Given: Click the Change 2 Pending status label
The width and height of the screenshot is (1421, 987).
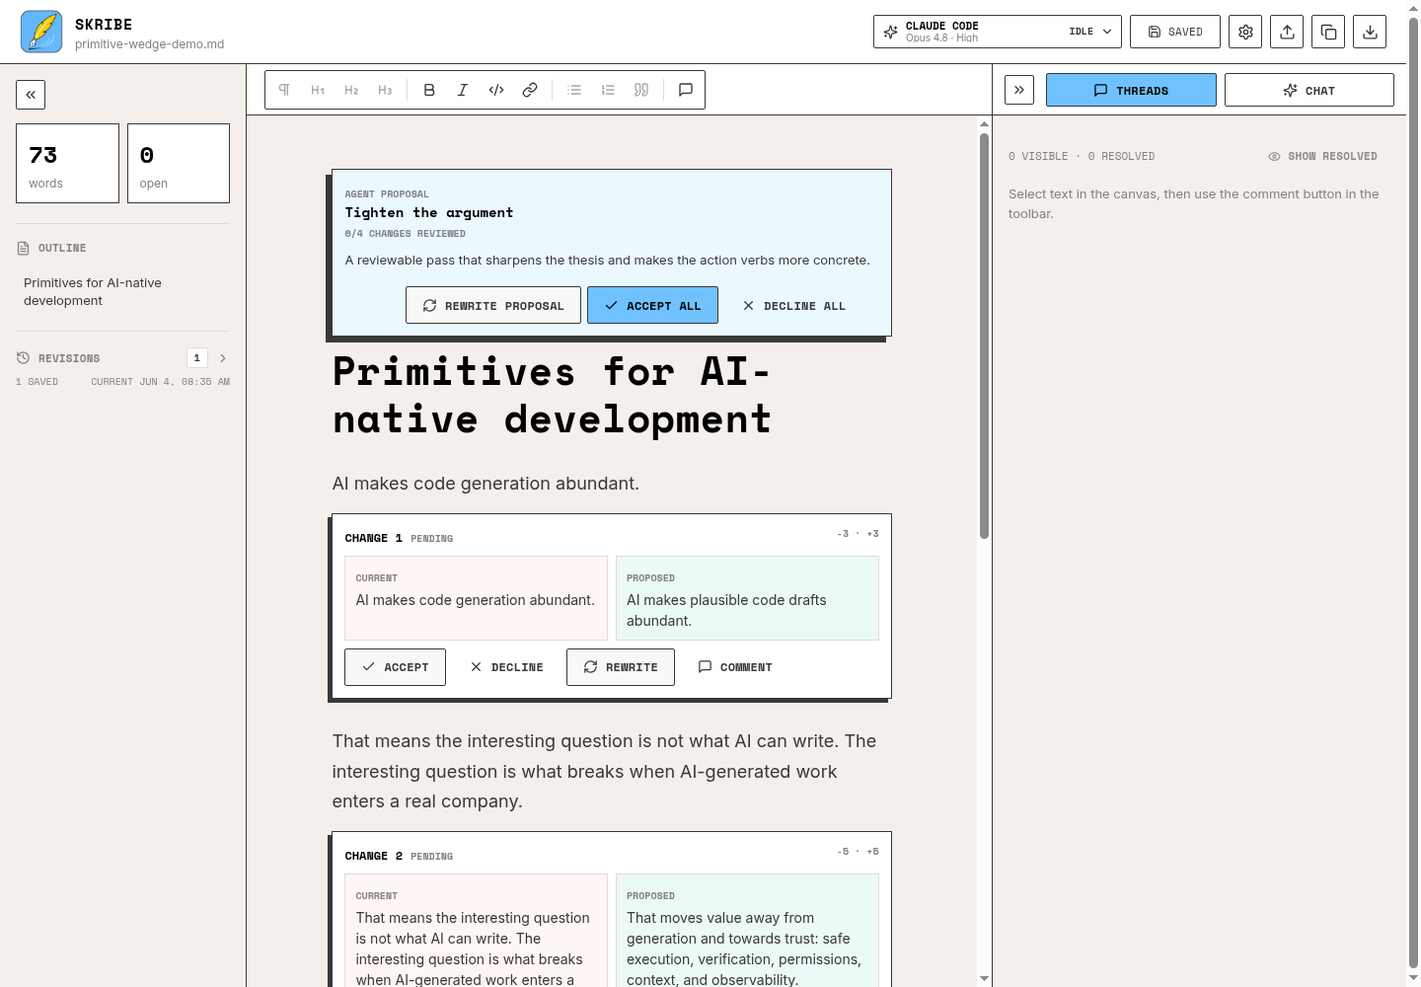Looking at the screenshot, I should 432,857.
